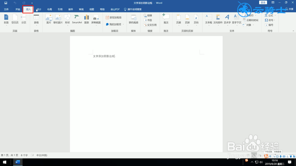Click the word count 8个字

(24, 155)
